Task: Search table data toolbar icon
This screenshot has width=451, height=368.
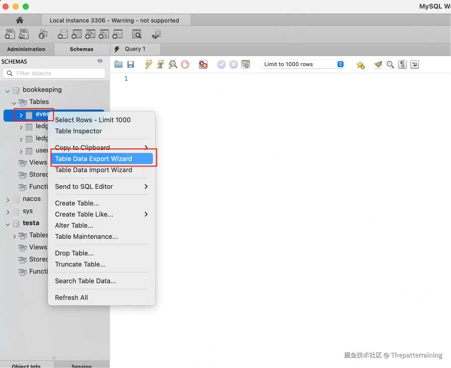Action: coord(137,34)
